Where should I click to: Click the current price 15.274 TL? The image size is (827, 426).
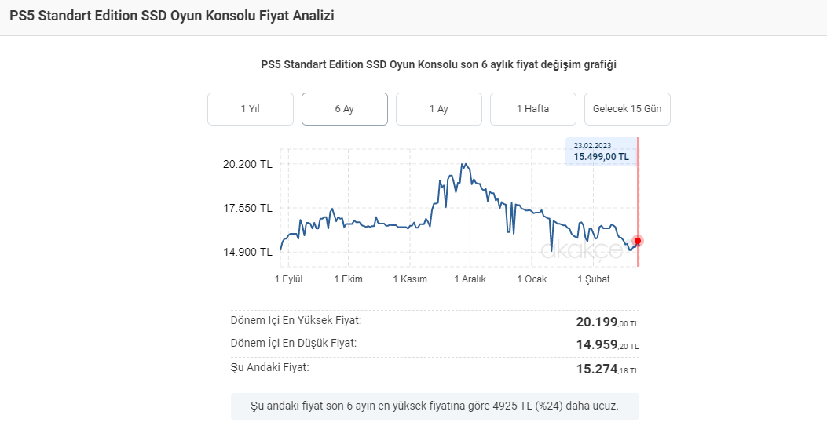coord(607,369)
